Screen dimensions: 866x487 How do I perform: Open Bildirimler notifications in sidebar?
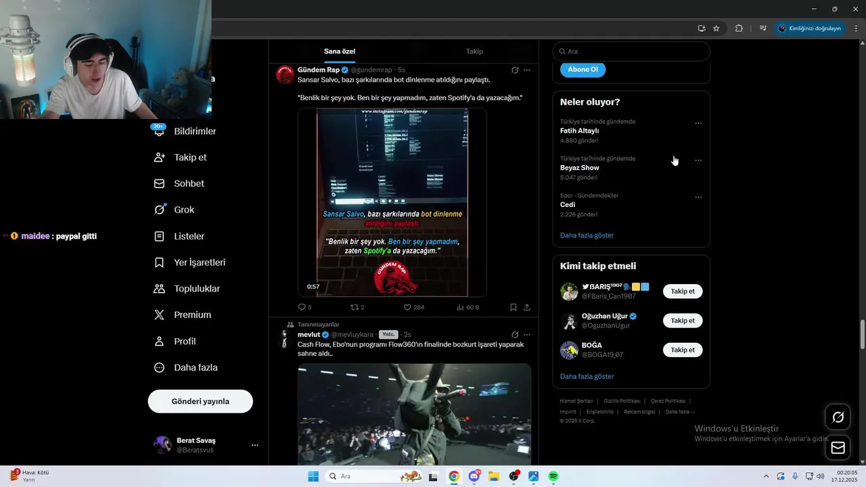[x=185, y=131]
